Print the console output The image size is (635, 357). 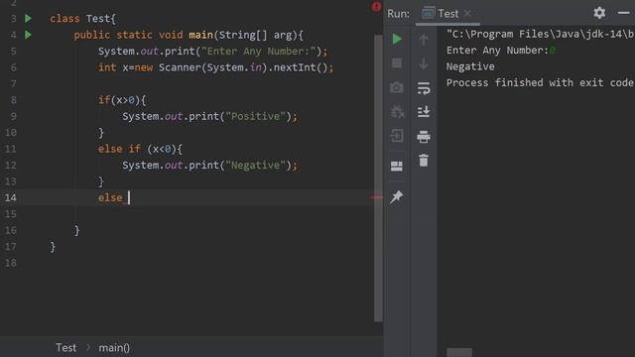[x=424, y=137]
